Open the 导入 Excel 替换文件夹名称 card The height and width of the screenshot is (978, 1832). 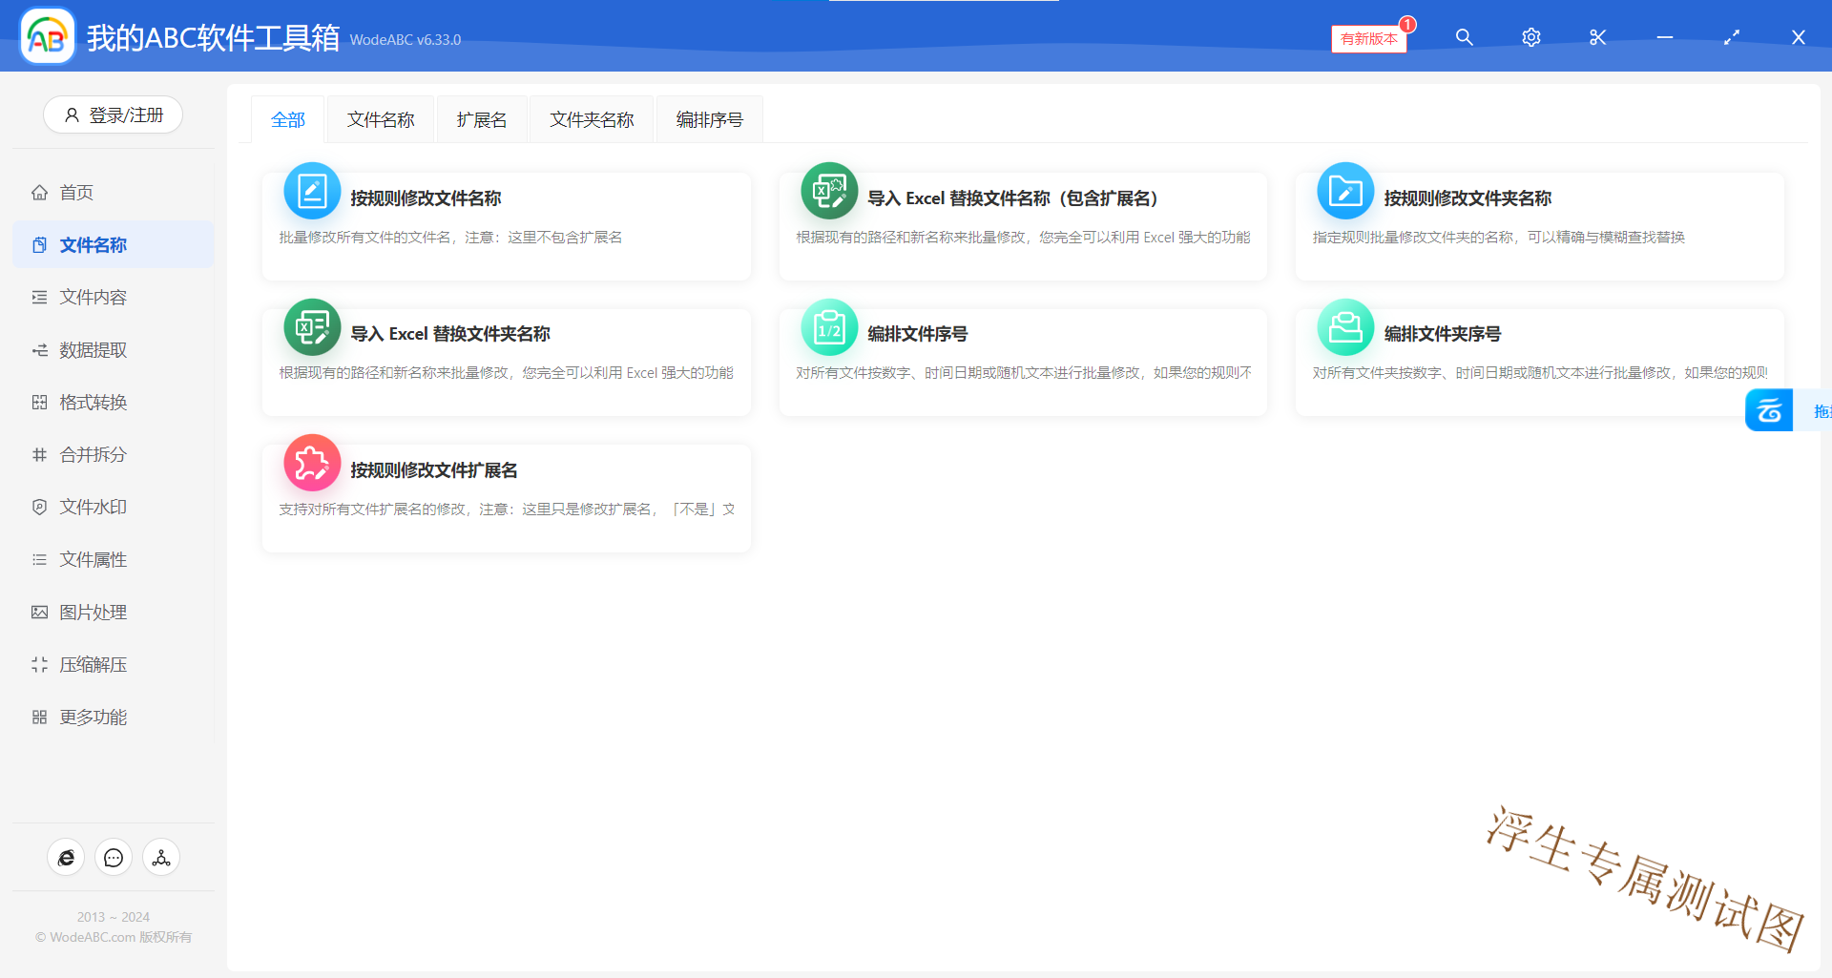[506, 361]
